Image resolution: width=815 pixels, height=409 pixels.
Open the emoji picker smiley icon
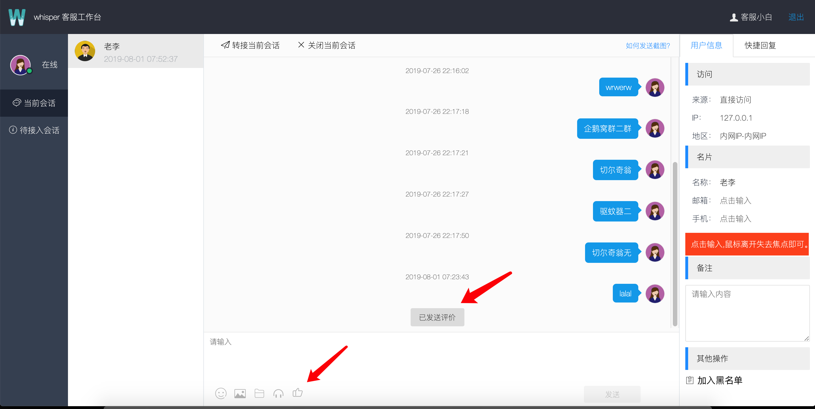point(221,393)
